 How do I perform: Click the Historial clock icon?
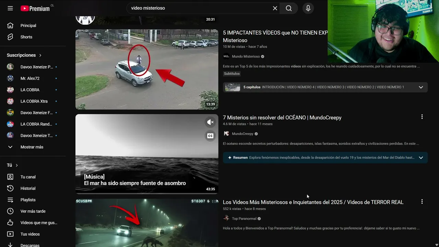coord(10,188)
